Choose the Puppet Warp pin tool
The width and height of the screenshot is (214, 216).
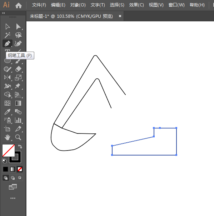point(18,86)
